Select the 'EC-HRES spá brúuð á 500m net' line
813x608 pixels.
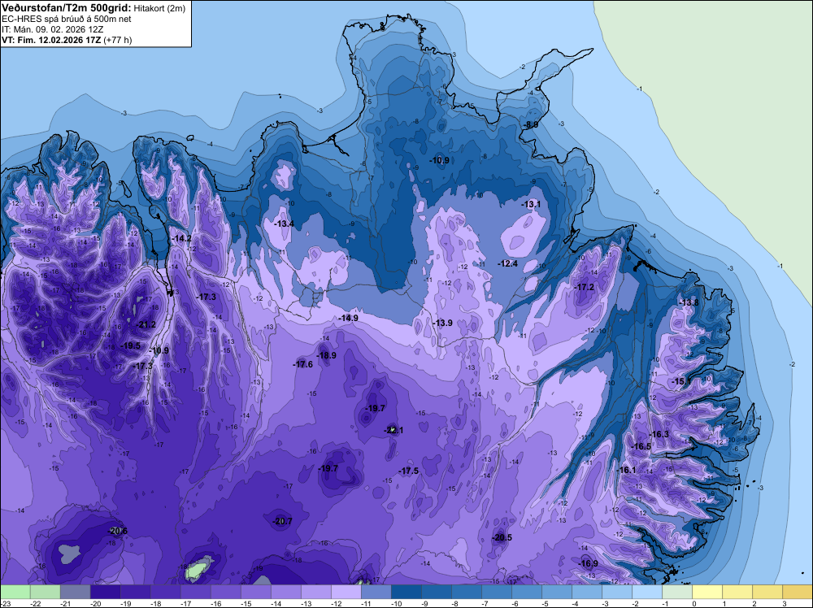pyautogui.click(x=67, y=20)
